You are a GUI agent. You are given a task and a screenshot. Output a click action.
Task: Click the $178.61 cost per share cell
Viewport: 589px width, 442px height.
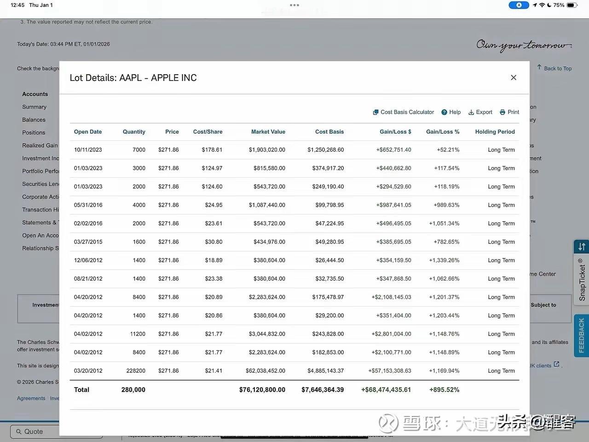[x=212, y=150]
